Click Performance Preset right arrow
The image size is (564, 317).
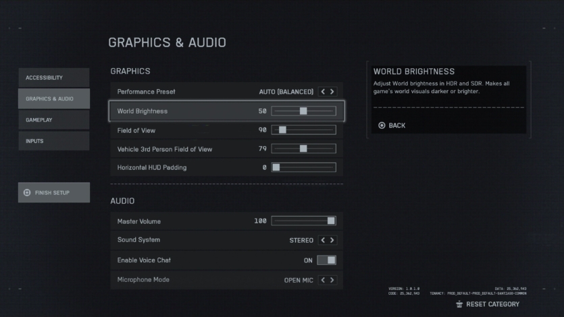(x=332, y=92)
